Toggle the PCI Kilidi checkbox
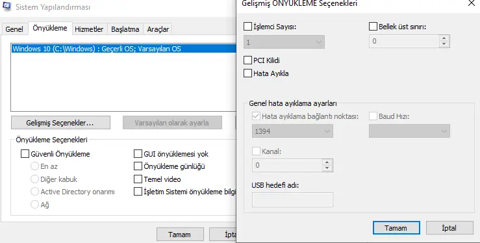This screenshot has height=243, width=480. tap(247, 60)
